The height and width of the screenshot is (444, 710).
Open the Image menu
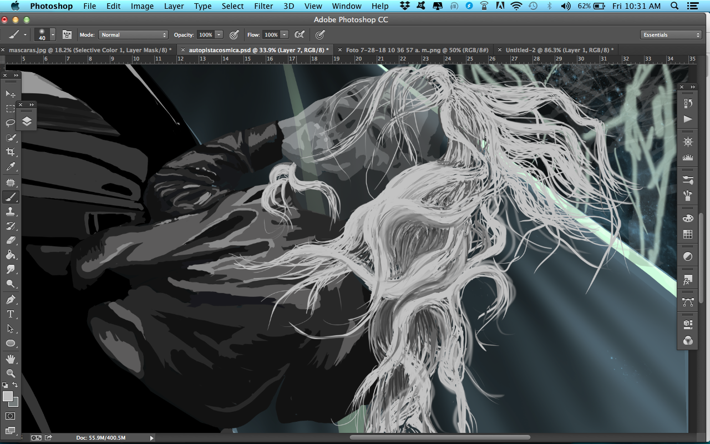tap(142, 6)
